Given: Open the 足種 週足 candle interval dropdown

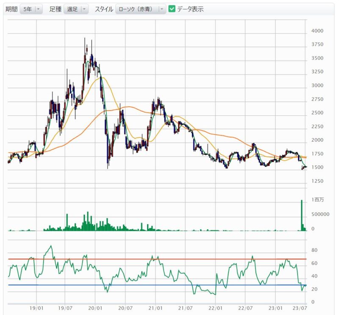Looking at the screenshot, I should (x=76, y=9).
